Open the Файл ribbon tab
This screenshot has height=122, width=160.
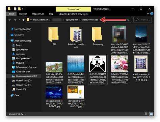[11, 14]
